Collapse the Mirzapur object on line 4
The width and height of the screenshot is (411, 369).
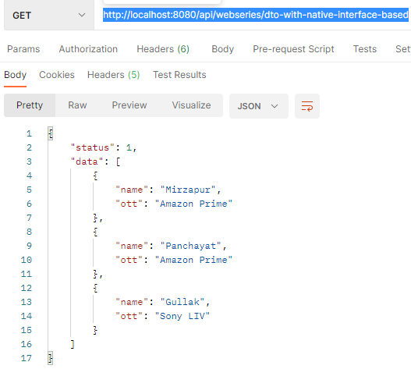click(95, 176)
